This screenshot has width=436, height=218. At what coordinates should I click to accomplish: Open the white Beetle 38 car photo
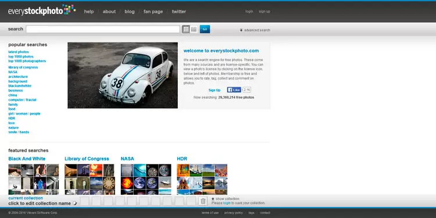tap(123, 76)
